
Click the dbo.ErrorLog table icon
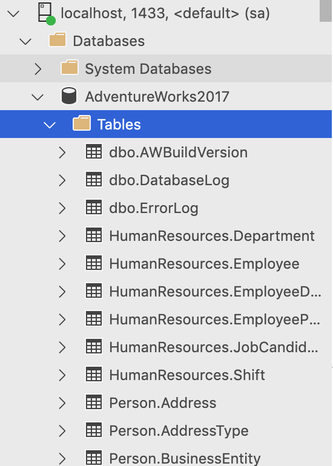(x=94, y=207)
